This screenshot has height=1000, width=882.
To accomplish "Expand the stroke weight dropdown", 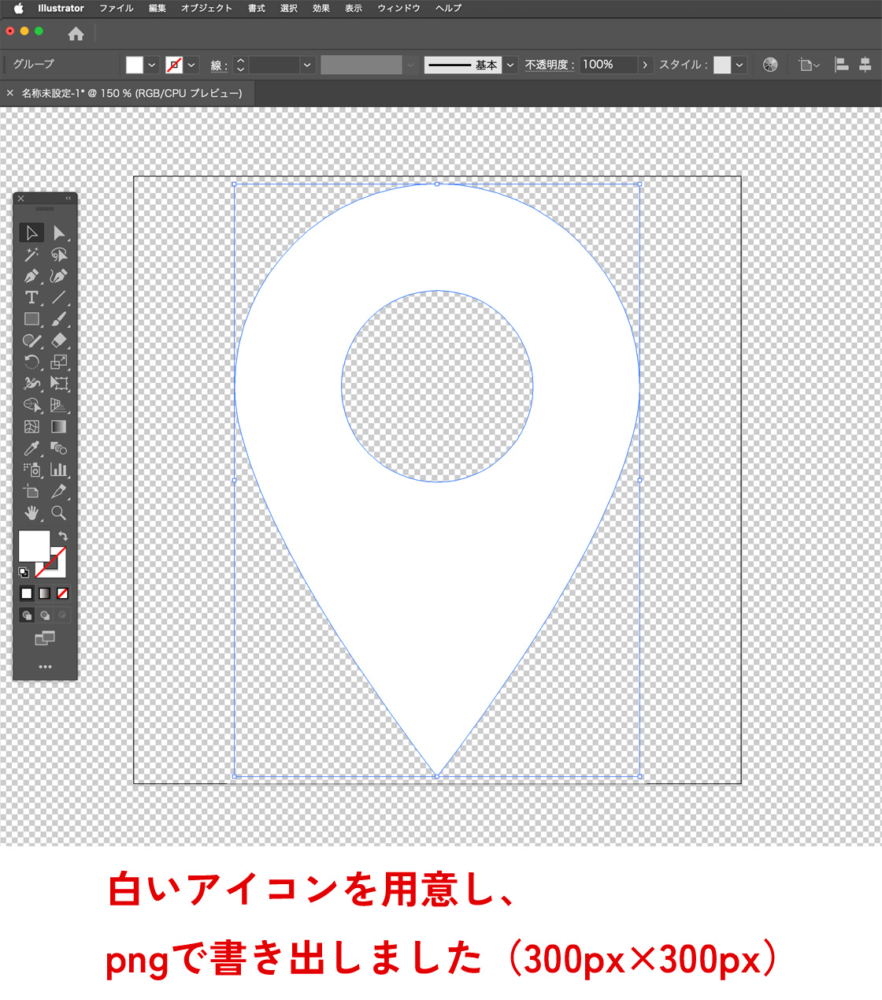I will click(307, 65).
